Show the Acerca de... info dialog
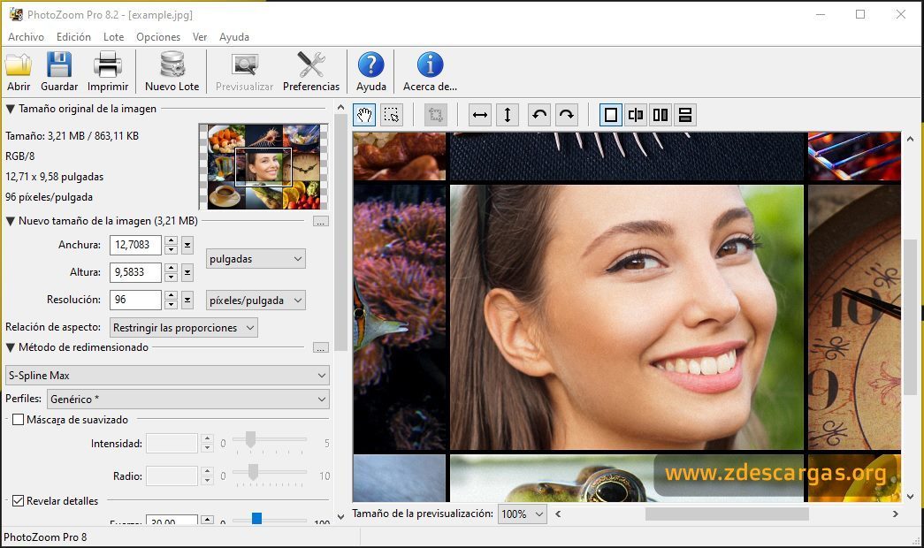Image resolution: width=924 pixels, height=548 pixels. (x=430, y=72)
